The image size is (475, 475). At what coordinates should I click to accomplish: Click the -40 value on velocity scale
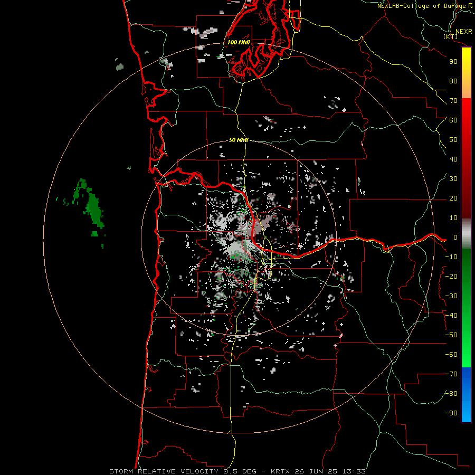(x=451, y=316)
